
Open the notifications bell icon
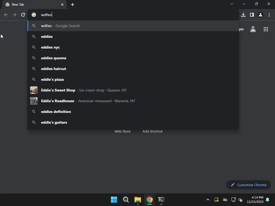(x=268, y=200)
